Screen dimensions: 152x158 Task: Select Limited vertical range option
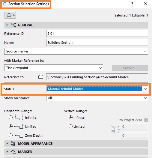point(70,126)
